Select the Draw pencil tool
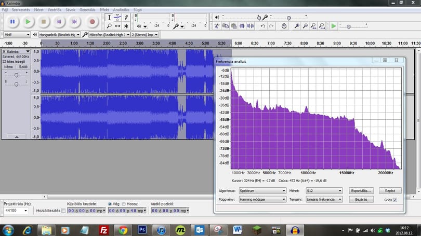 126,18
